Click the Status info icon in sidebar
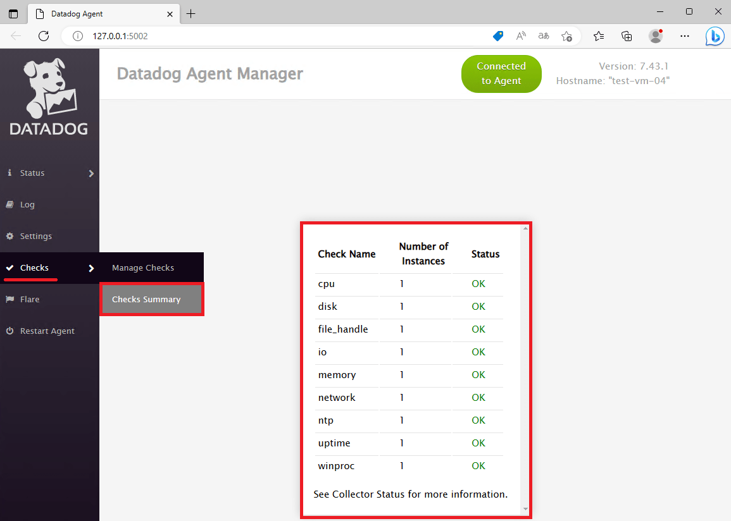Viewport: 731px width, 521px height. (x=9, y=173)
